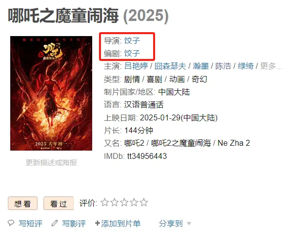
Task: Open actor 陈浩 page
Action: (x=223, y=66)
